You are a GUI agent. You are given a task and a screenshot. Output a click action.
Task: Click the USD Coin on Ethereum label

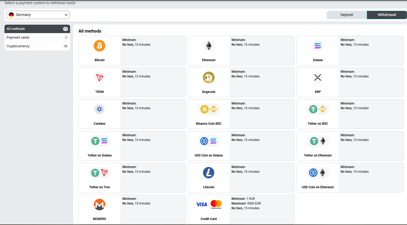[318, 187]
